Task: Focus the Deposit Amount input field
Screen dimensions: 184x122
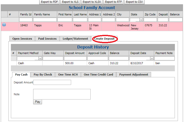Action: 52,82
